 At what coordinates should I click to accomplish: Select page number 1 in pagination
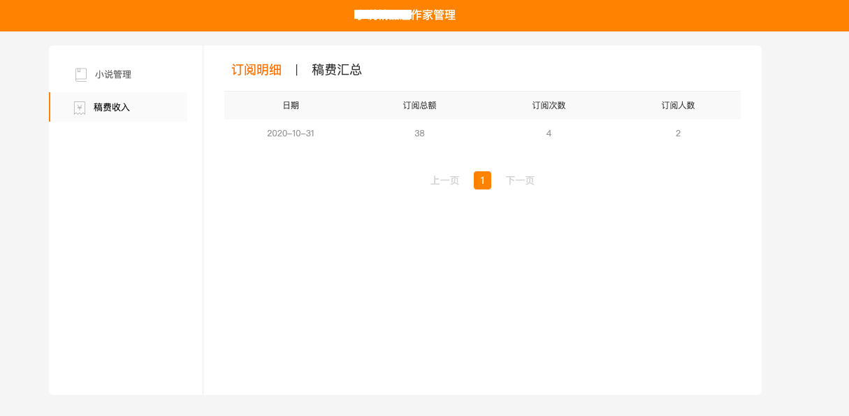pos(483,180)
